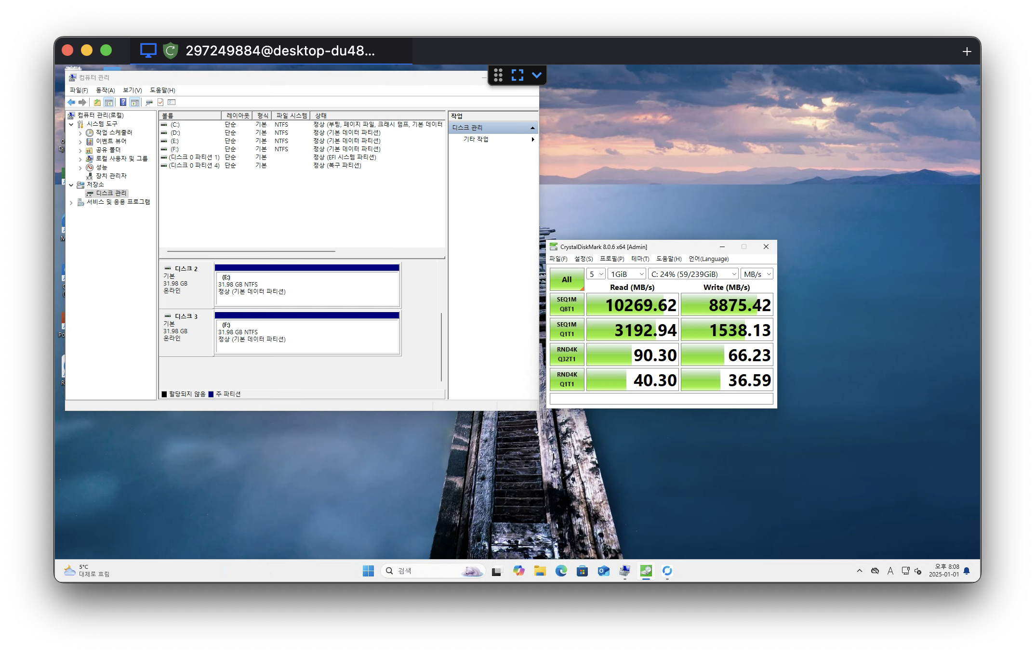This screenshot has height=654, width=1035.
Task: Click the Back arrow in Computer Management toolbar
Action: [71, 102]
